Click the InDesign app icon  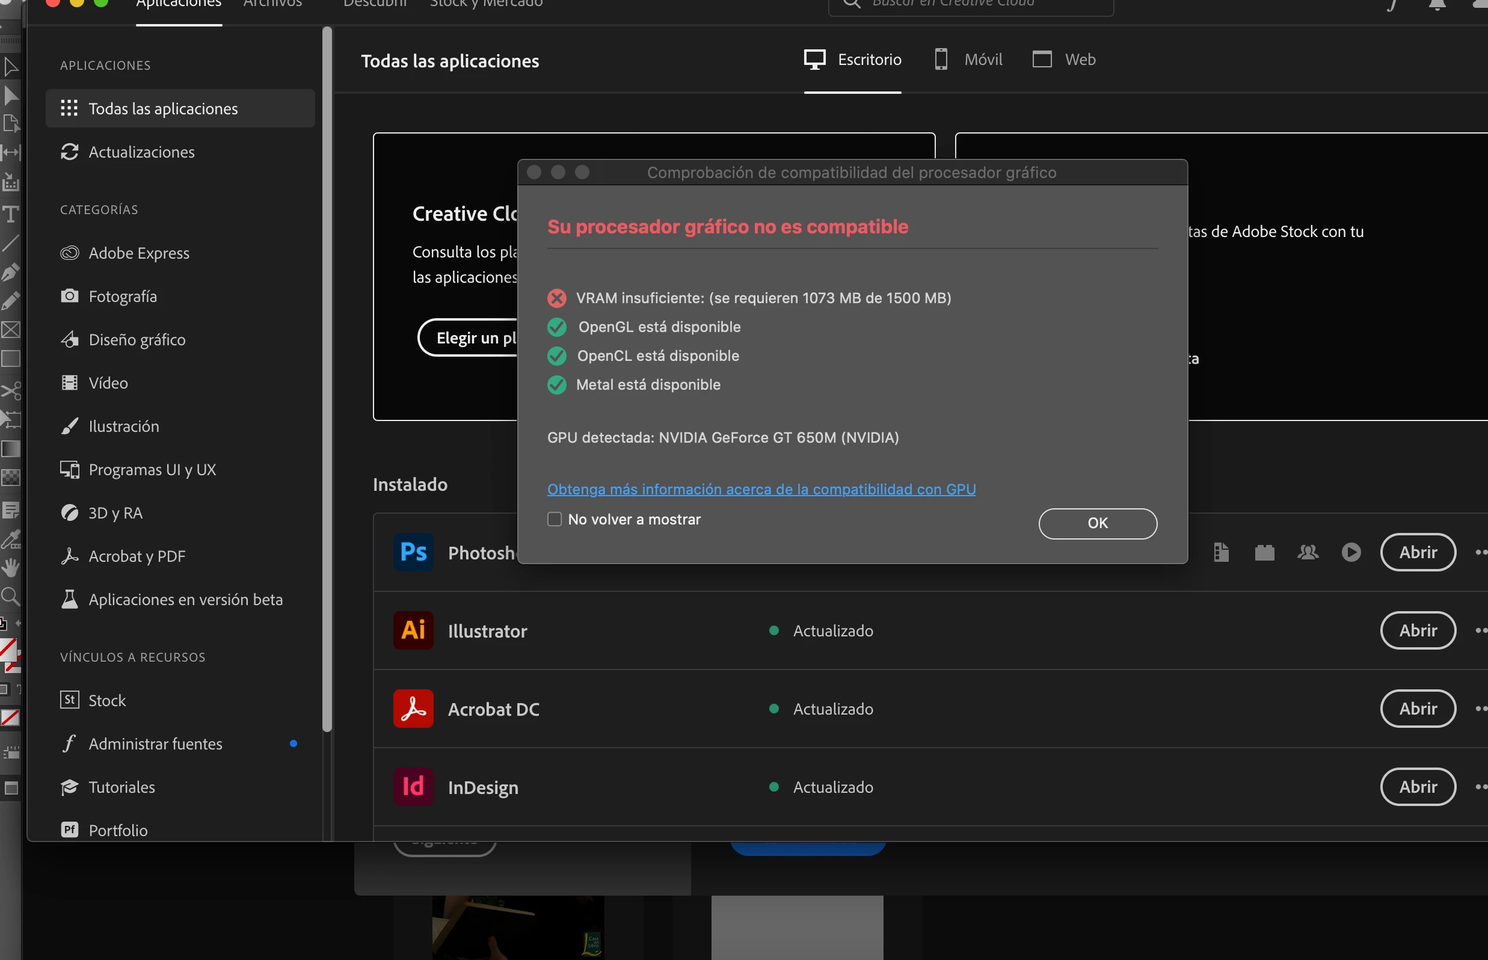click(x=413, y=787)
